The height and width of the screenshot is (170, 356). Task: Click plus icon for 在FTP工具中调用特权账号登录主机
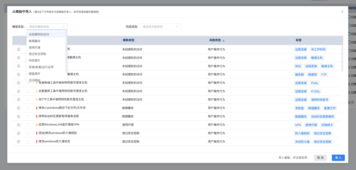(x=19, y=100)
